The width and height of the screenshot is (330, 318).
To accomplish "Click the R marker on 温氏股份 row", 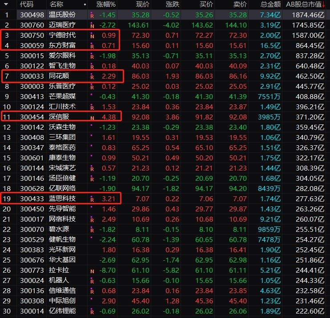I will tap(92, 16).
